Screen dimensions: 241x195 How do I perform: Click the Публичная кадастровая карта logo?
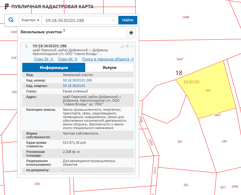click(x=49, y=6)
